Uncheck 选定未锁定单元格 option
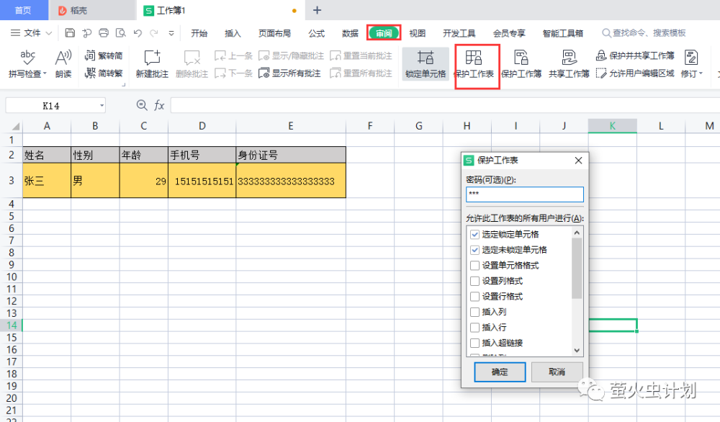The image size is (720, 422). point(474,250)
